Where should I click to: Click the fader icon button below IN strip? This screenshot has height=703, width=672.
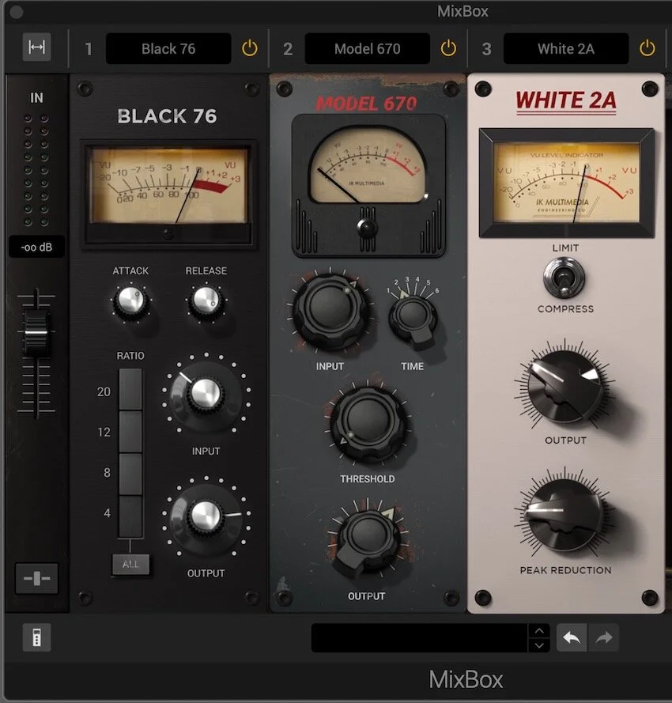[36, 578]
